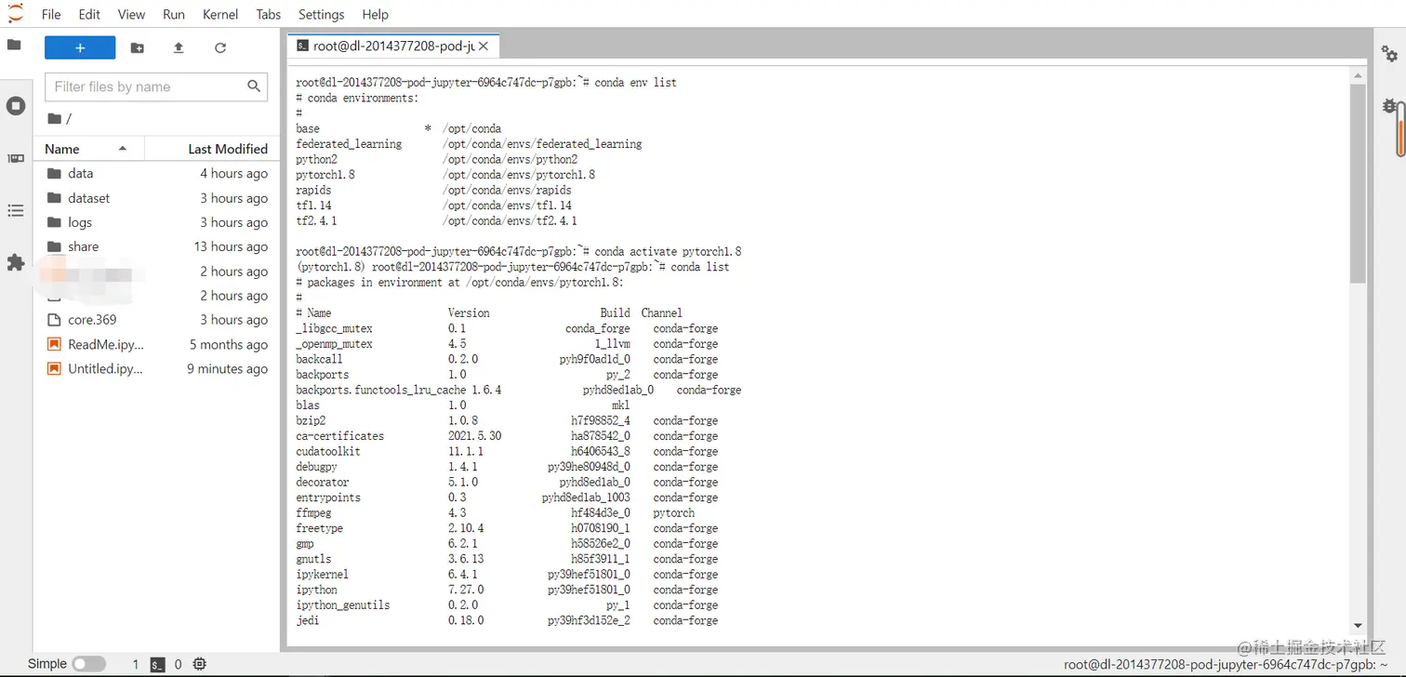Open the View menu

[131, 14]
